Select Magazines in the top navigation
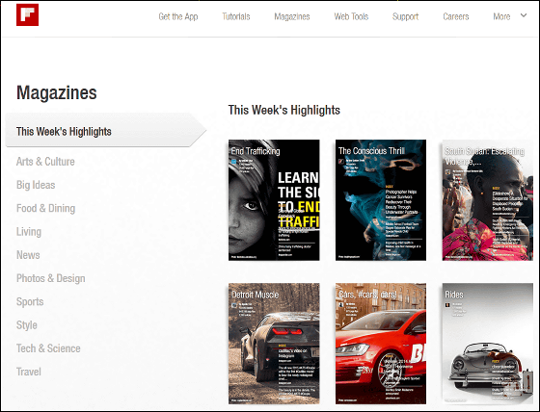 [292, 16]
